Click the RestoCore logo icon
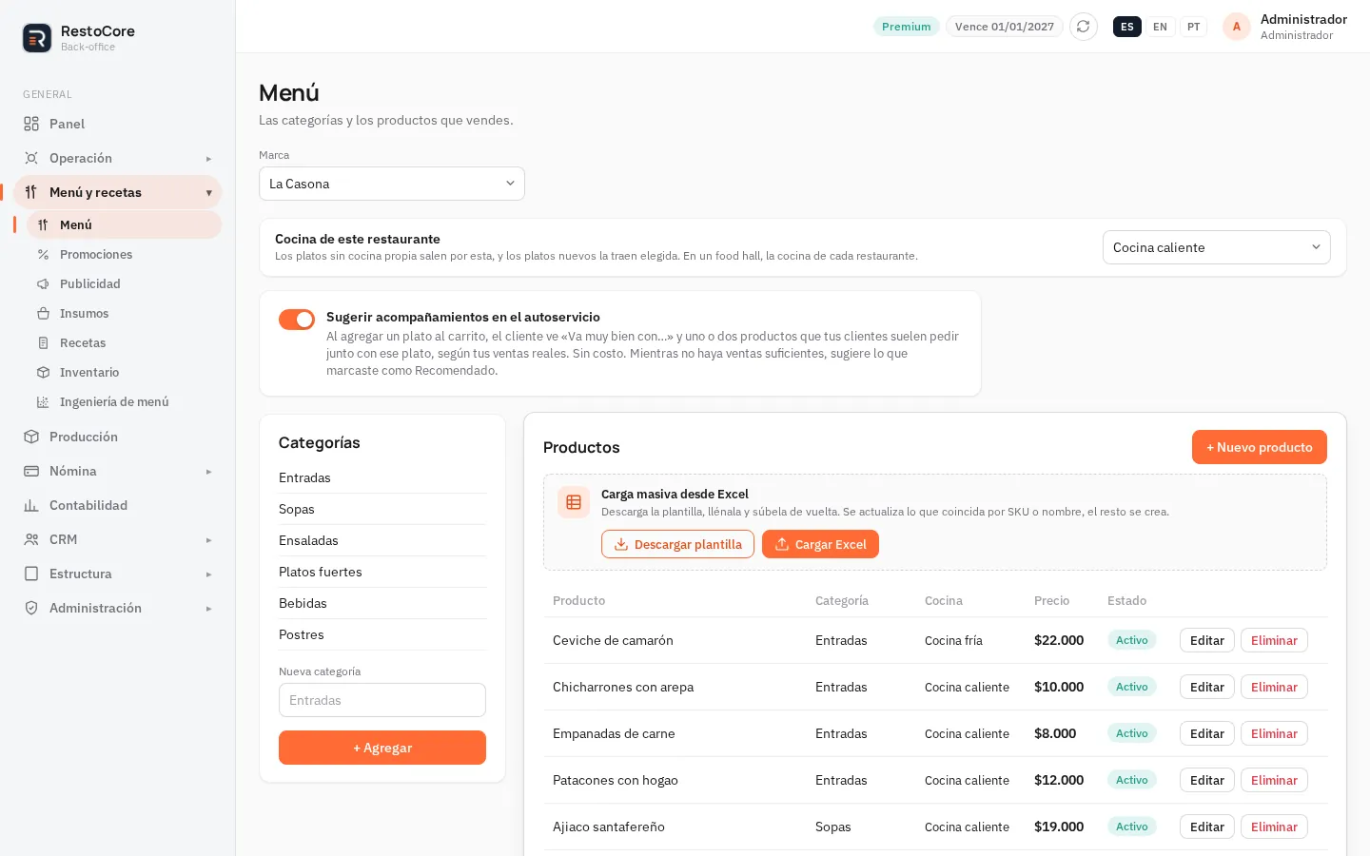 pyautogui.click(x=37, y=38)
